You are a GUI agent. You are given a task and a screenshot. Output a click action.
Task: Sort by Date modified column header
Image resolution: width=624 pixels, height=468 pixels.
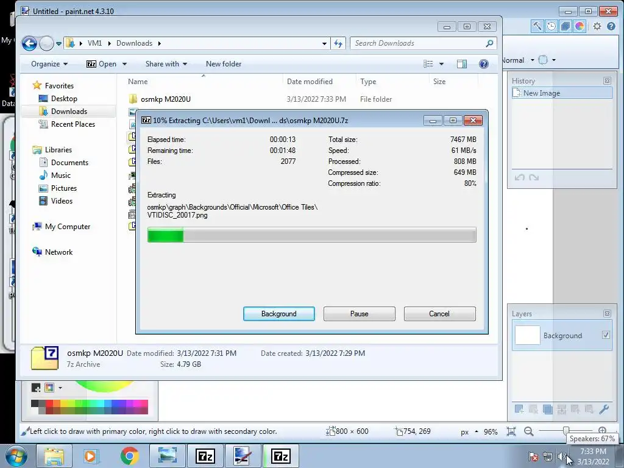click(310, 81)
